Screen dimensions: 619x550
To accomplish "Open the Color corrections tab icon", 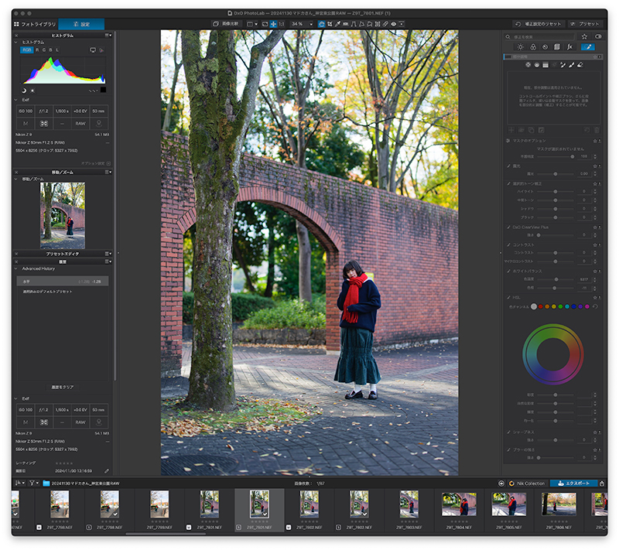I will click(533, 47).
